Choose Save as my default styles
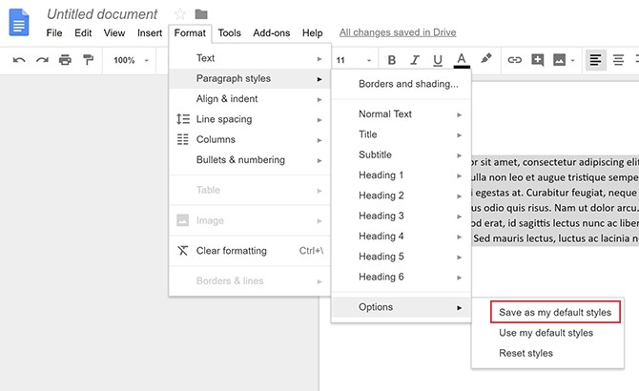Viewport: 639px width, 391px height. 555,313
